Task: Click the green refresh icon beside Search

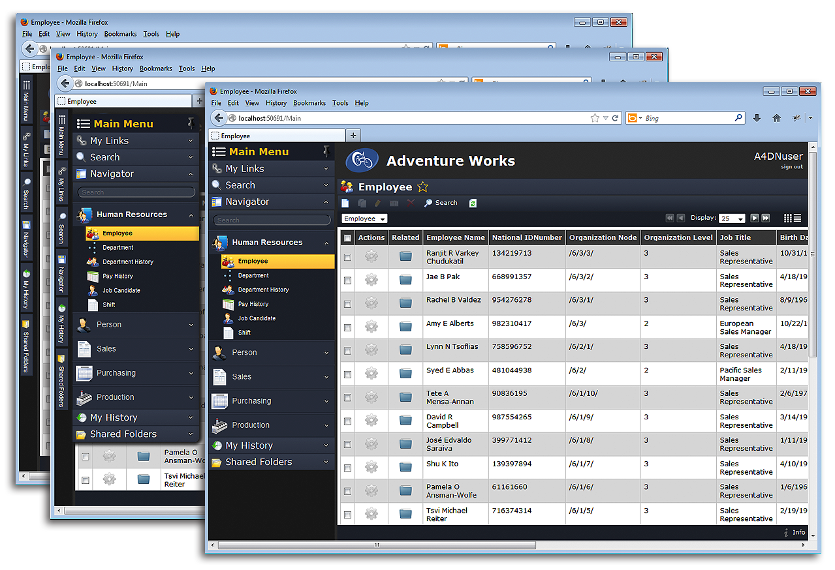Action: pos(473,203)
